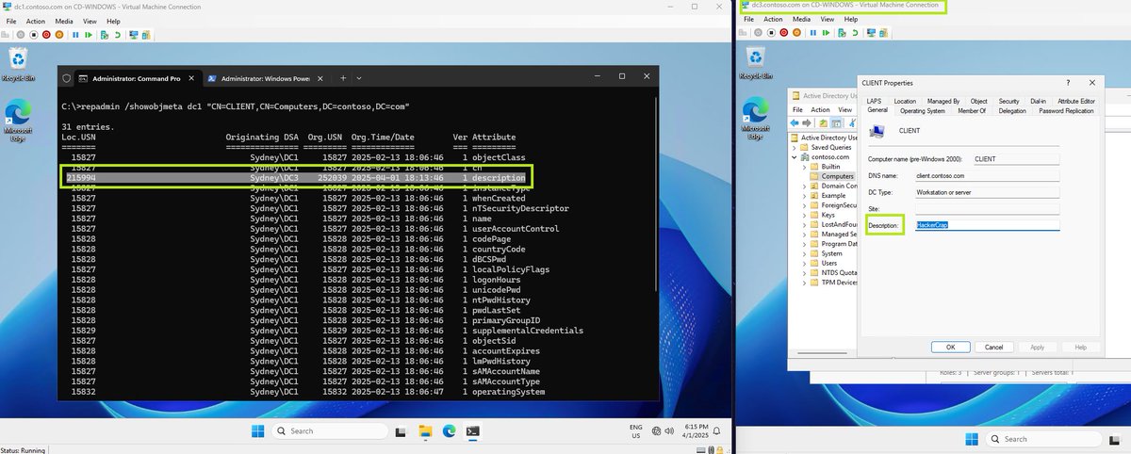1131x454 pixels.
Task: Open Attribute Editor tab in CLIENT Properties
Action: coord(1075,101)
